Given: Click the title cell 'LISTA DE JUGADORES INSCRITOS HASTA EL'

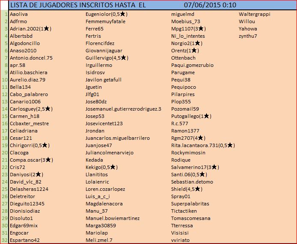Looking at the screenshot, I should [x=77, y=5].
